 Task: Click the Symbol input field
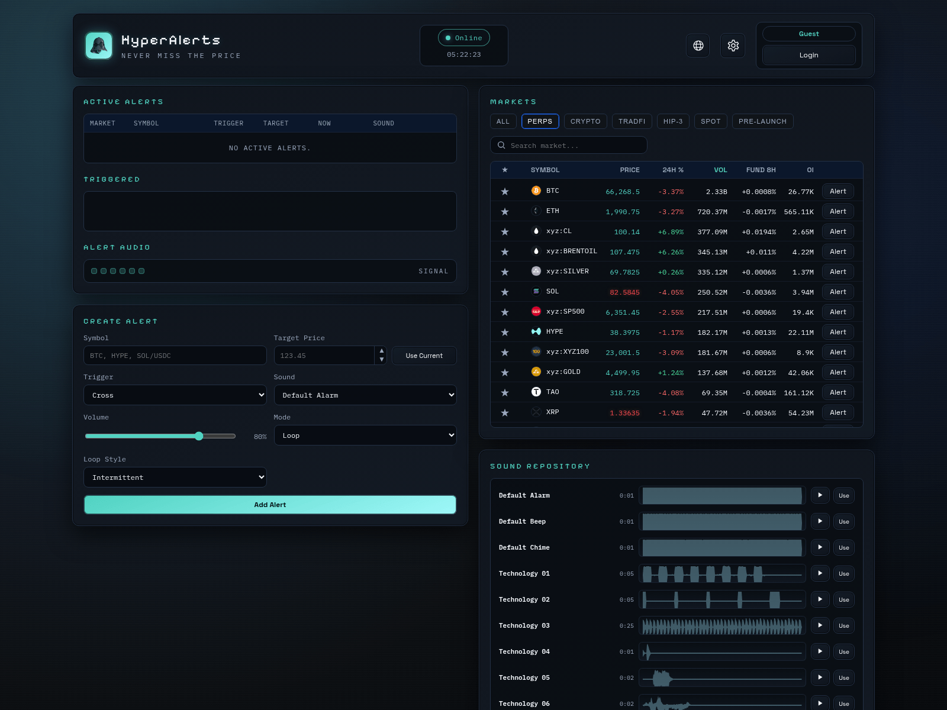175,356
